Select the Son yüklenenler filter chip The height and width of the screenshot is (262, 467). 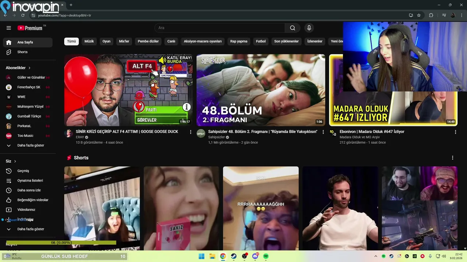coord(286,41)
